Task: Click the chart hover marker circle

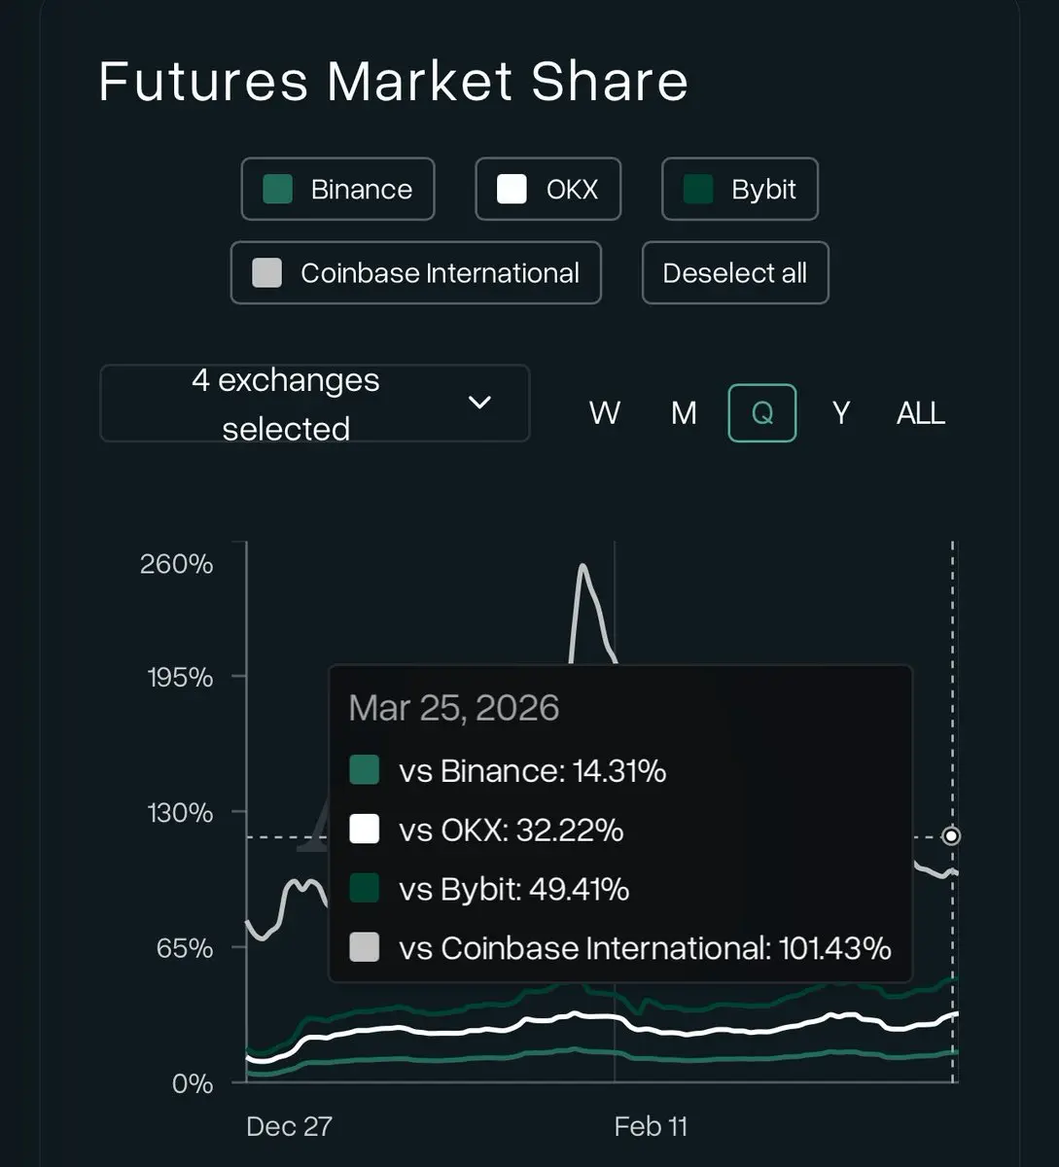Action: (x=952, y=835)
